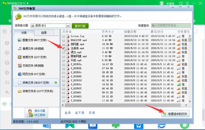Uncheck the box for 注册表.mp4
This screenshot has width=205, height=130.
tap(64, 48)
